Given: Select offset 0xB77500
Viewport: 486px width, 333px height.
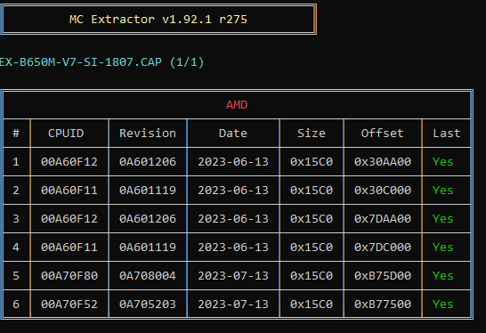Looking at the screenshot, I should click(x=383, y=305).
